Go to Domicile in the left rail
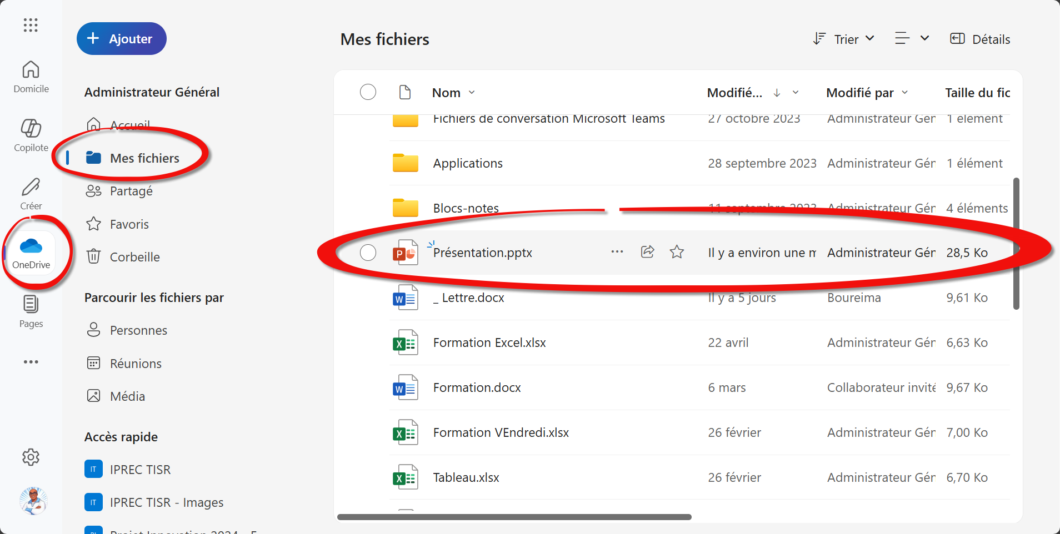The height and width of the screenshot is (534, 1060). (x=31, y=76)
